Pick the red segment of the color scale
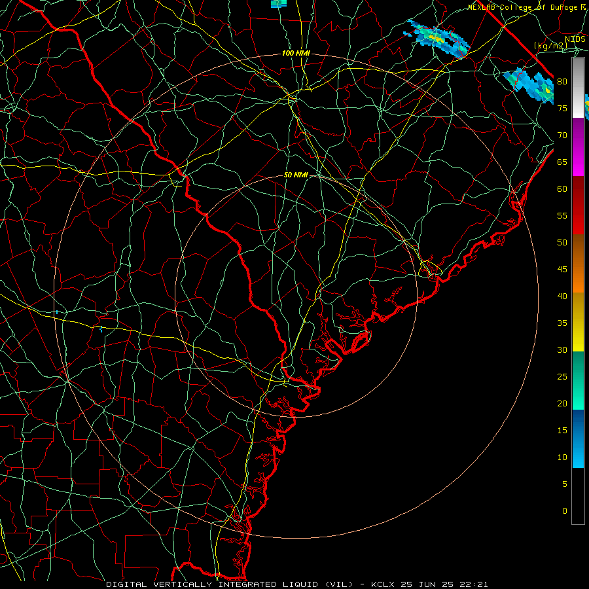589x589 pixels. pos(578,205)
